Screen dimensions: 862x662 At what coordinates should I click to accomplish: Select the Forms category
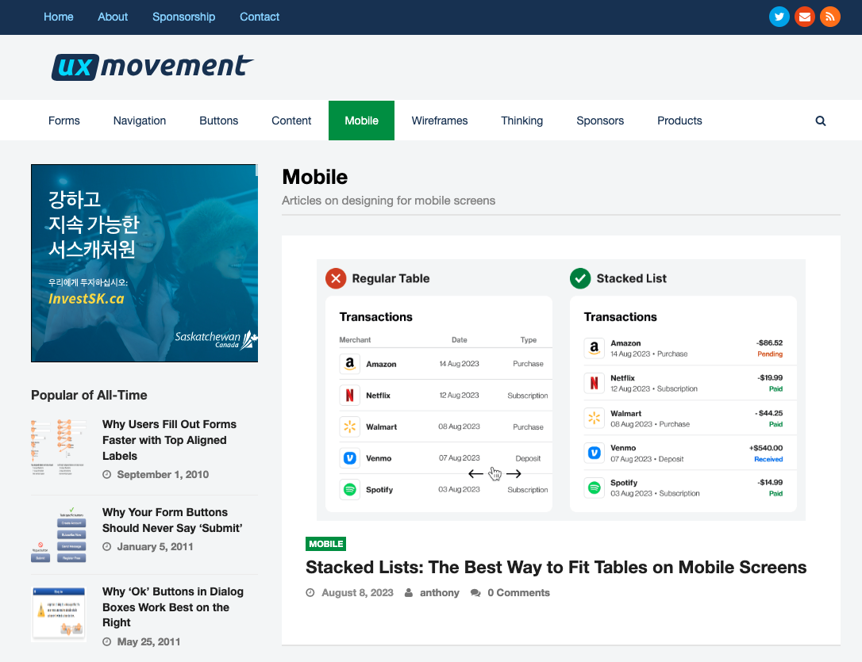63,121
